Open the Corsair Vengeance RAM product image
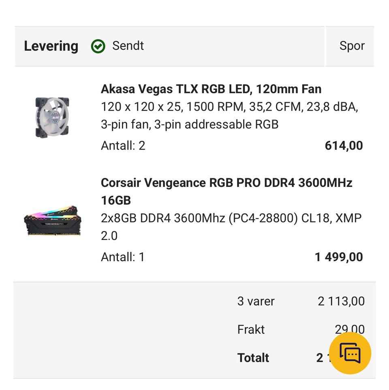The width and height of the screenshot is (389, 390). [x=52, y=221]
